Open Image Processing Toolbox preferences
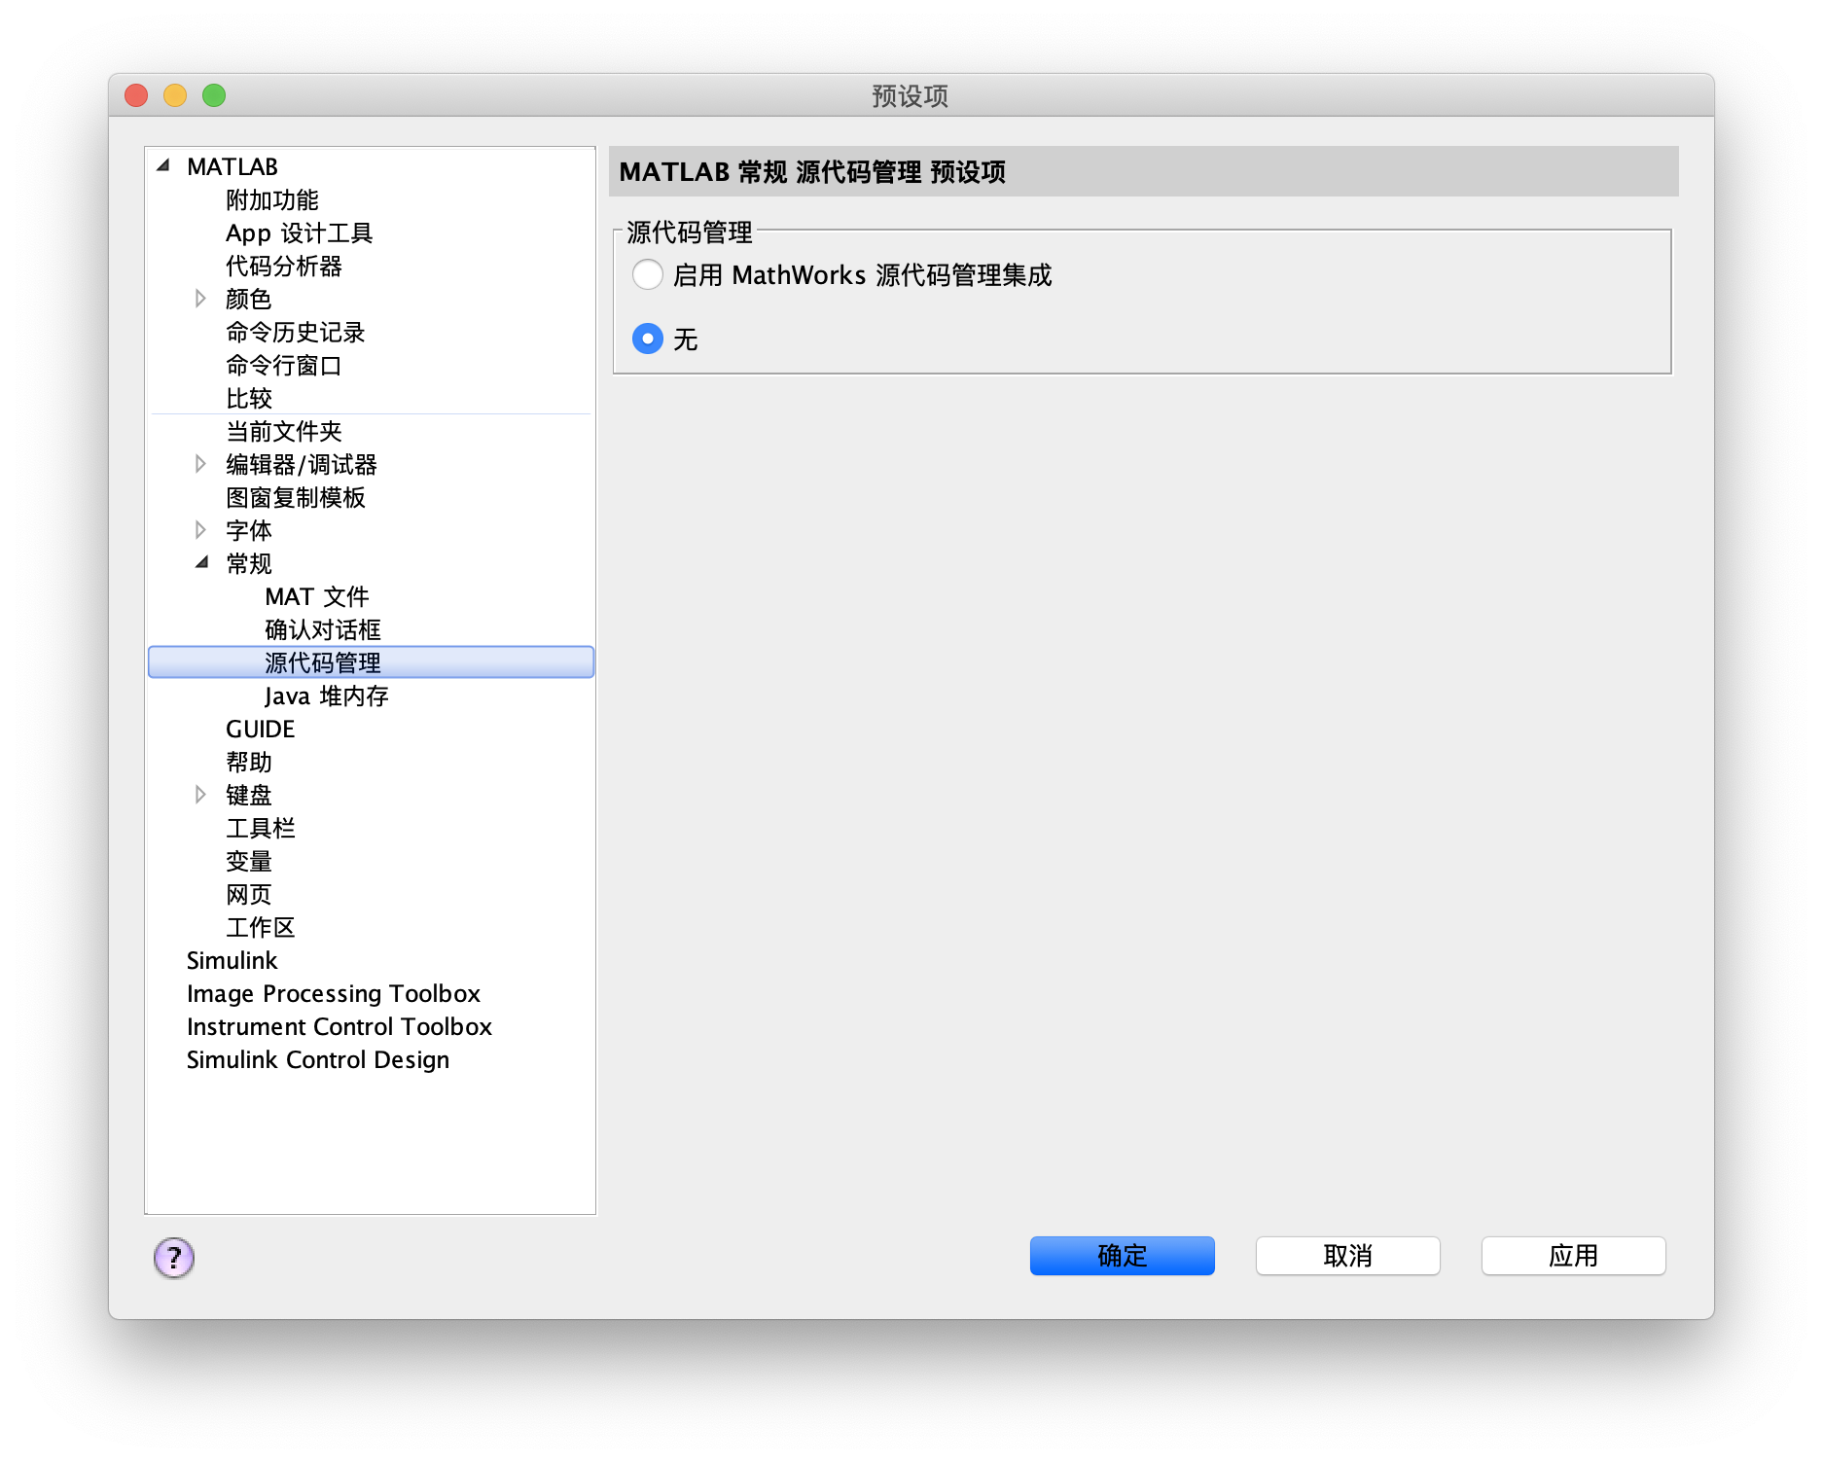This screenshot has width=1823, height=1463. tap(334, 994)
